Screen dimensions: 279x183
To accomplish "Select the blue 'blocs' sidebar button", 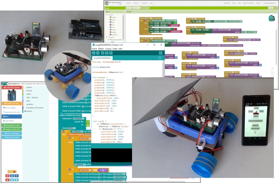I will [x=12, y=116].
